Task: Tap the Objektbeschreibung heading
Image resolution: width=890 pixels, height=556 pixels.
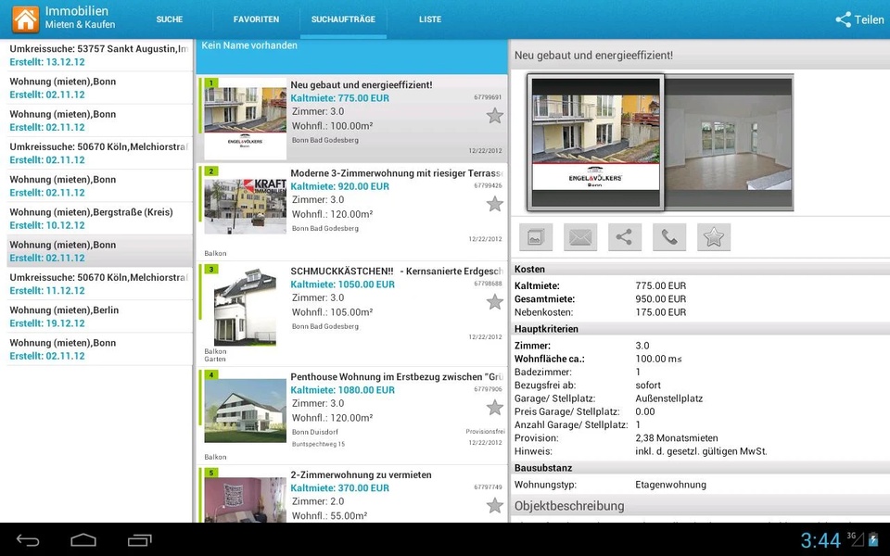Action: coord(569,506)
